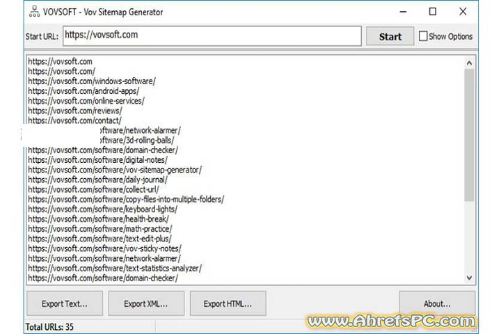Click the scroll up arrow of URL list
Viewport: 501px width, 334px height.
(469, 63)
